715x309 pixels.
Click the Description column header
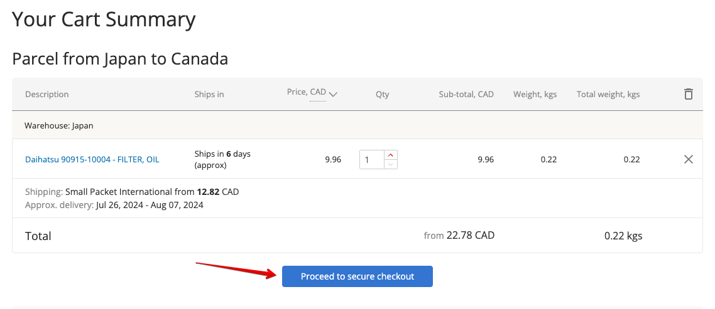pyautogui.click(x=46, y=94)
